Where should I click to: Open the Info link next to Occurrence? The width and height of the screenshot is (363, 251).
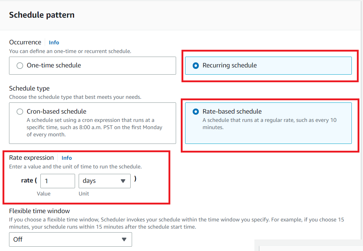54,43
